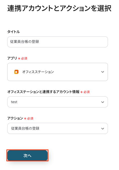Click the アプリ field label
The height and width of the screenshot is (170, 119).
tap(12, 58)
